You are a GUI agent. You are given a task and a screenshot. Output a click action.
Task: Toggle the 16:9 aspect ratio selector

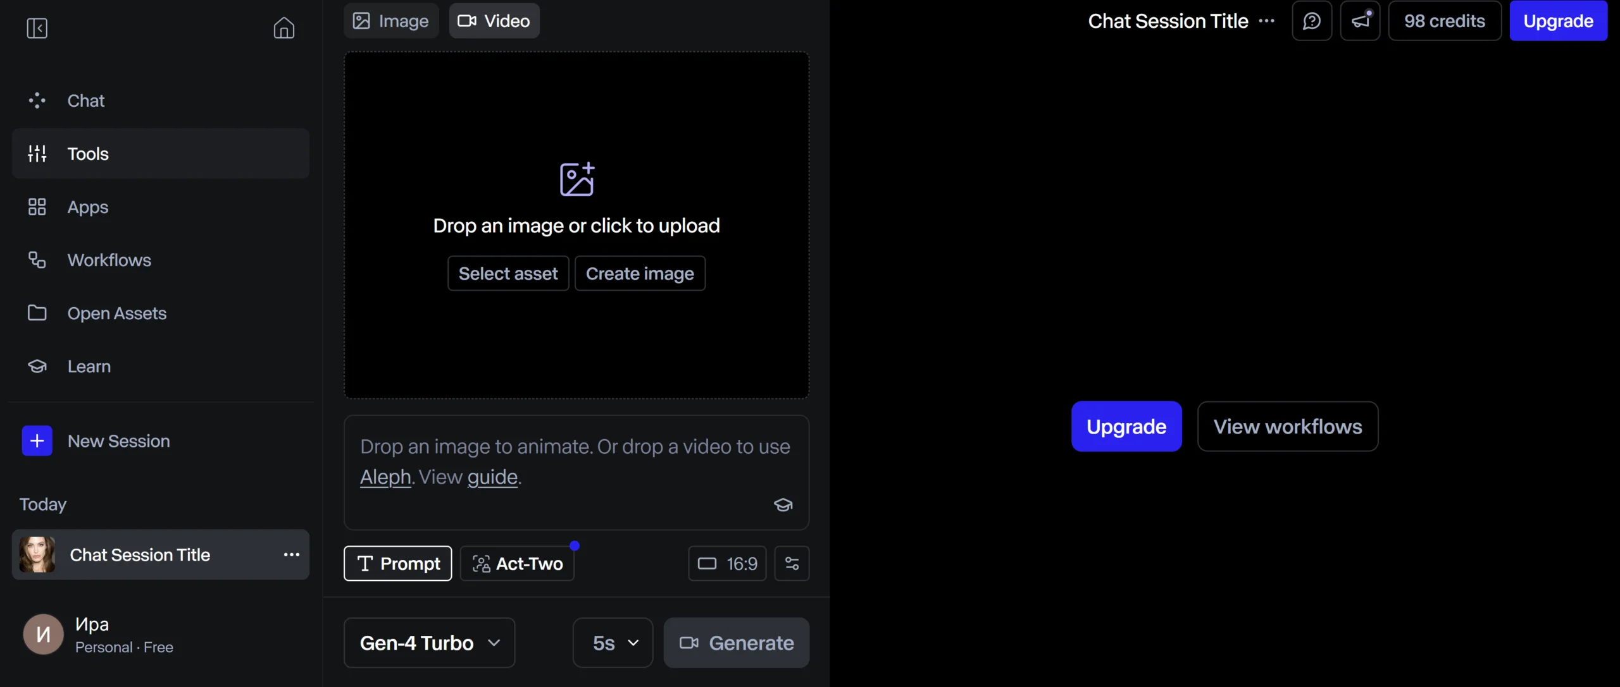[x=727, y=563]
